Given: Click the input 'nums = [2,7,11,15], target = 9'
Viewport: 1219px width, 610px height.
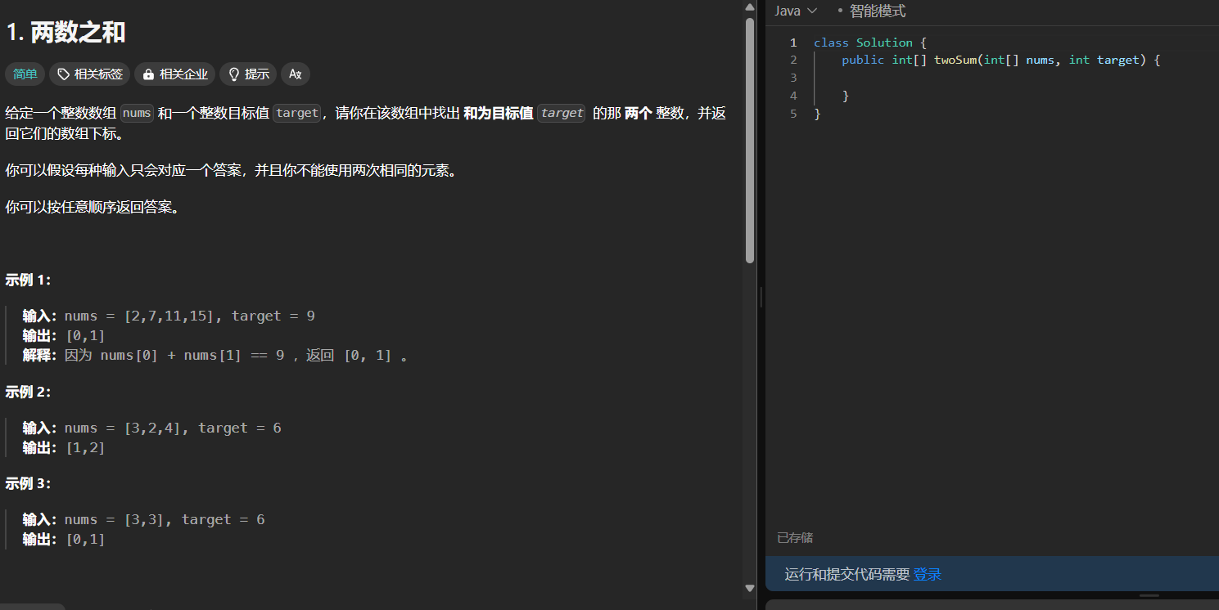Looking at the screenshot, I should (x=190, y=316).
